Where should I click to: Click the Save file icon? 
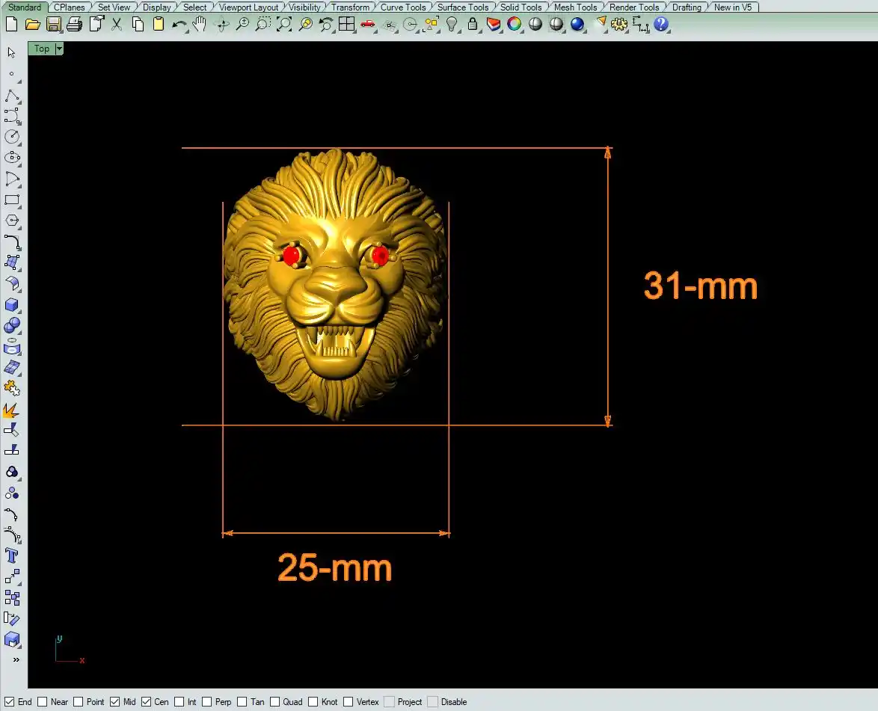click(x=53, y=25)
